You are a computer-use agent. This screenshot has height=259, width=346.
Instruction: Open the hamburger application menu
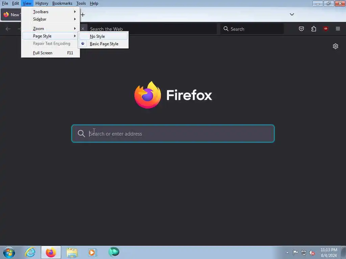[x=338, y=29]
